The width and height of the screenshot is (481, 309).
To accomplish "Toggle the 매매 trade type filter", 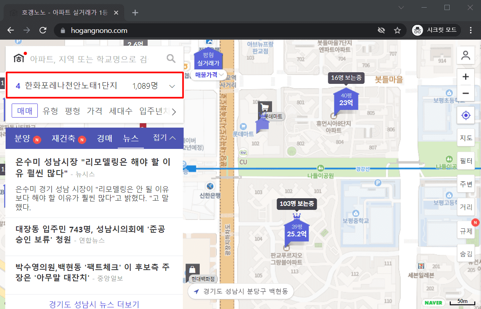I will pyautogui.click(x=25, y=111).
